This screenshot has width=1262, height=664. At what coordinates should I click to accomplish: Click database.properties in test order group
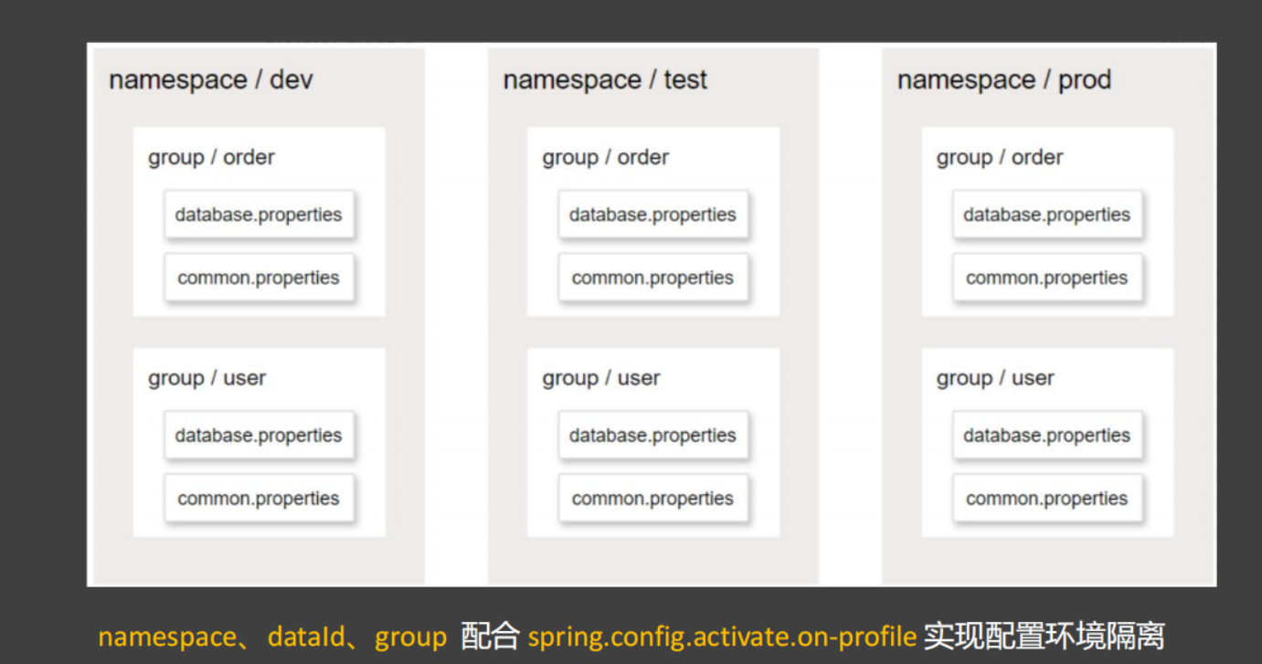[652, 215]
